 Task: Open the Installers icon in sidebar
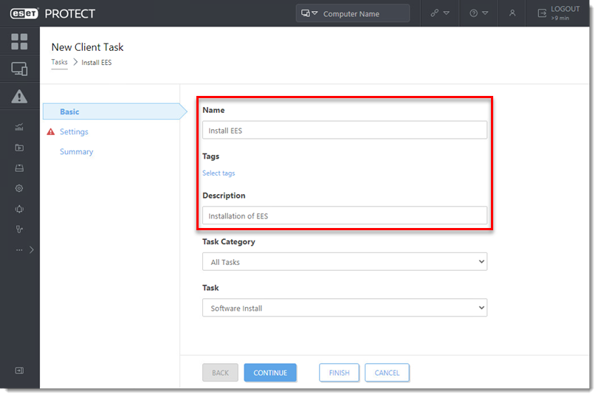(19, 168)
